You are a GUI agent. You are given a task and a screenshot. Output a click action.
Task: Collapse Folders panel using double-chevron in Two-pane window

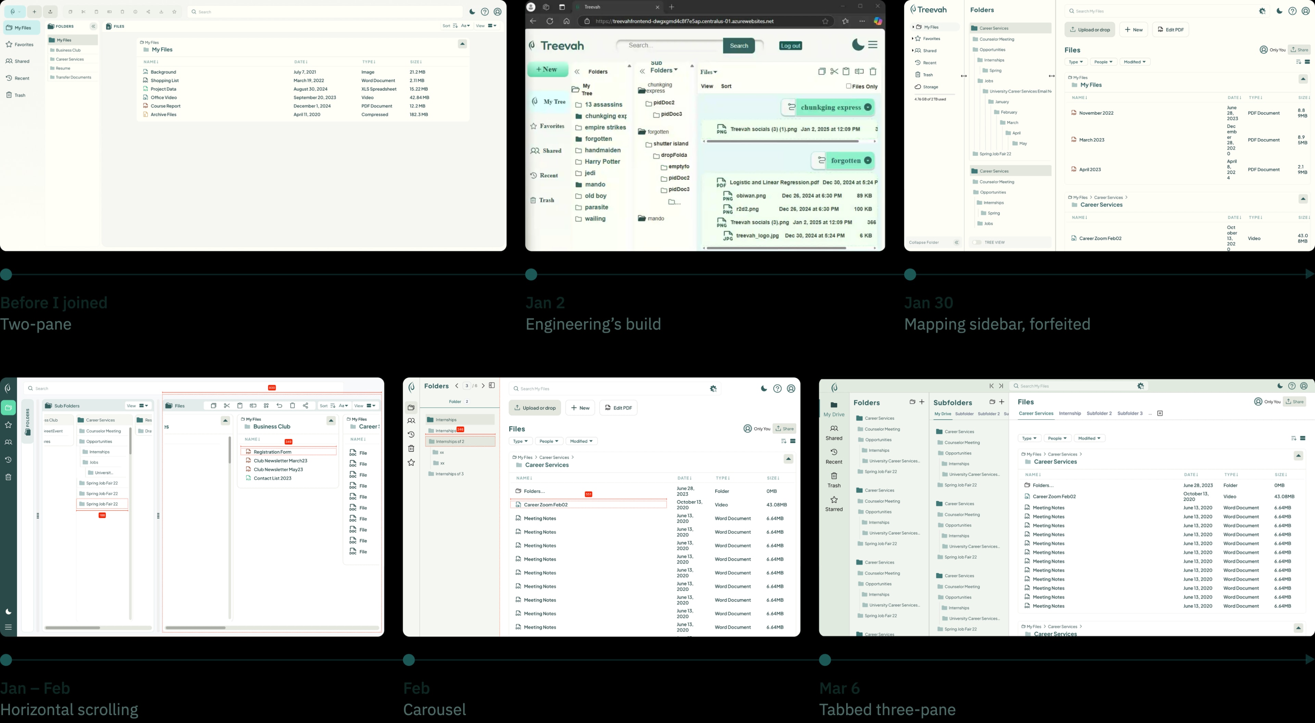coord(93,26)
